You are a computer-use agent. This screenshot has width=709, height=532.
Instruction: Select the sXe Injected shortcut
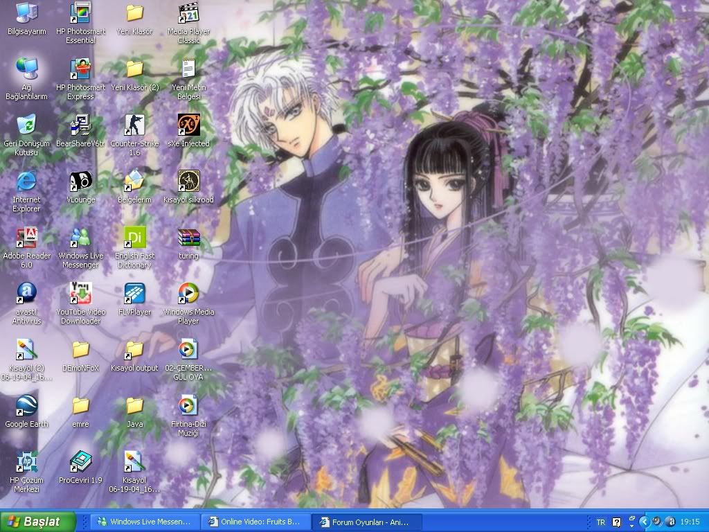pyautogui.click(x=188, y=130)
